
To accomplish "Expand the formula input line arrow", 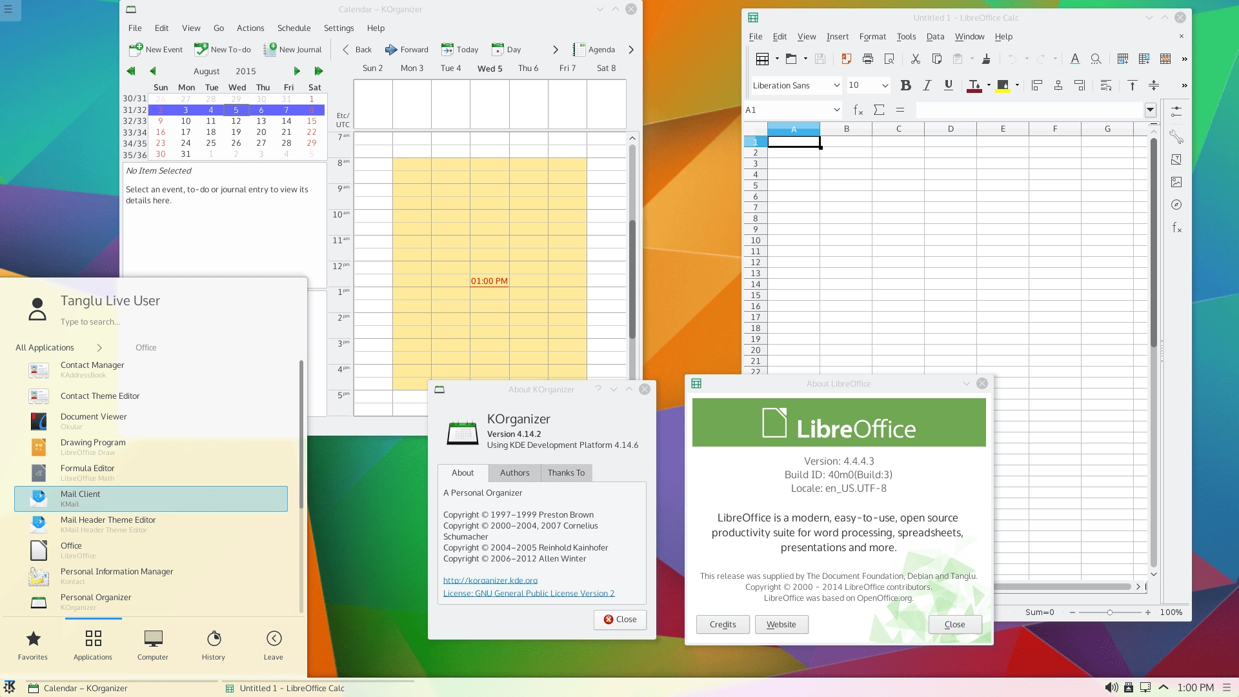I will click(x=1150, y=110).
